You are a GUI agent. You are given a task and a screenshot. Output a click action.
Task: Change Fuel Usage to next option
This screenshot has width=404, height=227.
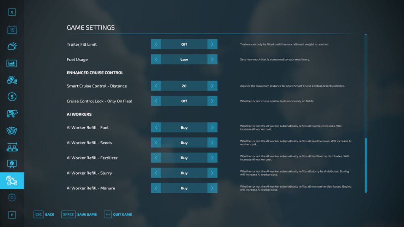pos(212,60)
